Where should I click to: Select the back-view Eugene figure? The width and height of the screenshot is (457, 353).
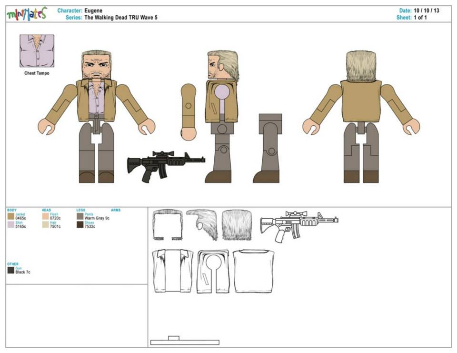point(361,117)
